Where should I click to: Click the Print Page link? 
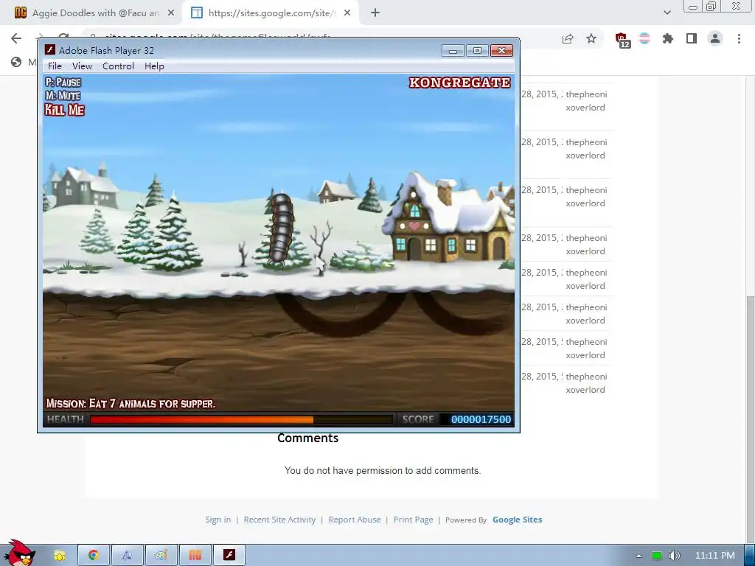[x=413, y=520]
